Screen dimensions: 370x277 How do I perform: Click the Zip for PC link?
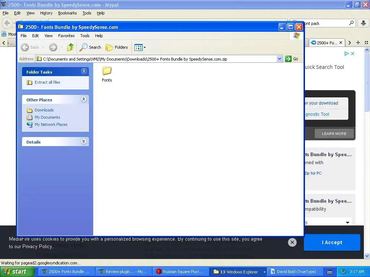313,173
